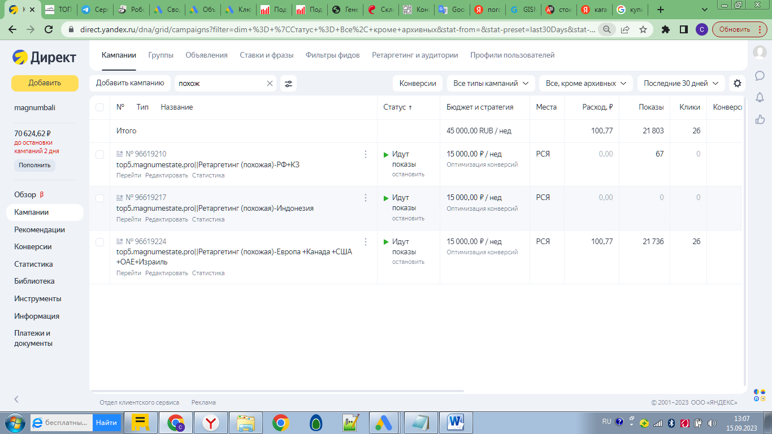Open a new browser tab with plus
Viewport: 772px width, 434px height.
tap(661, 10)
